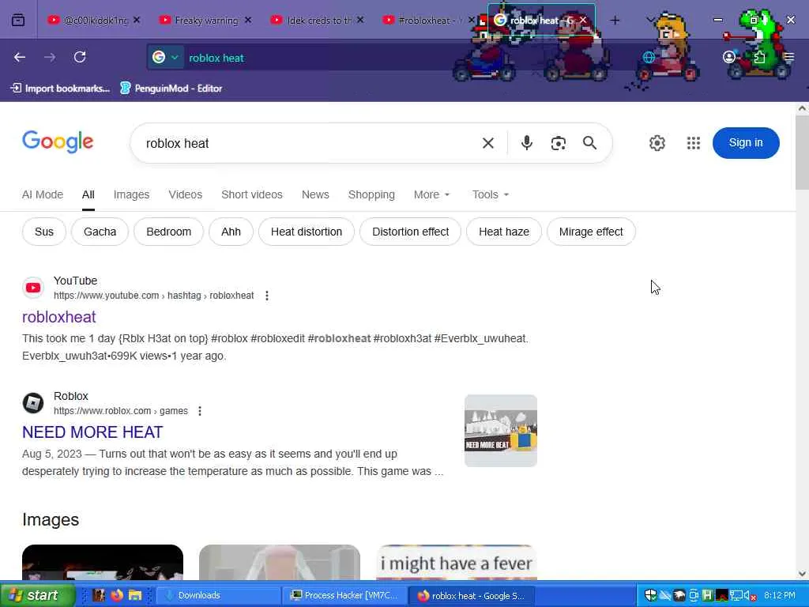Click the page vertical scrollbar thumb
Image resolution: width=809 pixels, height=607 pixels.
(802, 153)
